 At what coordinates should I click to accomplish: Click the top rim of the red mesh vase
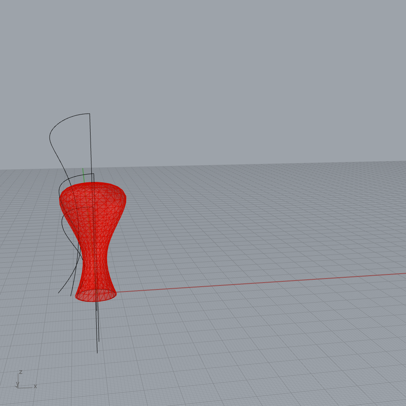(x=93, y=184)
